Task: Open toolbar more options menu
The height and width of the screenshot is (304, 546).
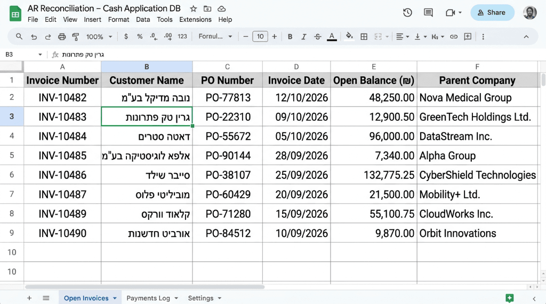Action: tap(483, 37)
